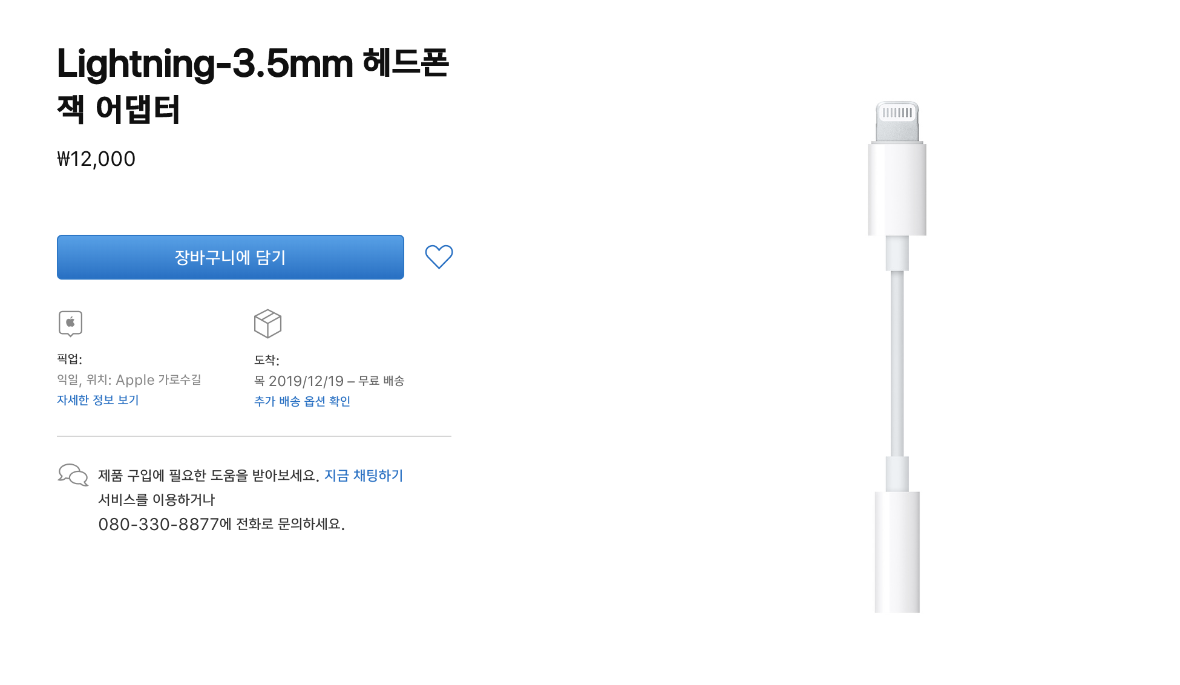Click the product title heading

click(252, 85)
